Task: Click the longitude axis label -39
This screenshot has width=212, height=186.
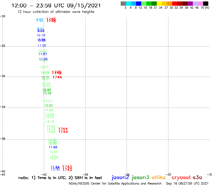Action: (85, 175)
